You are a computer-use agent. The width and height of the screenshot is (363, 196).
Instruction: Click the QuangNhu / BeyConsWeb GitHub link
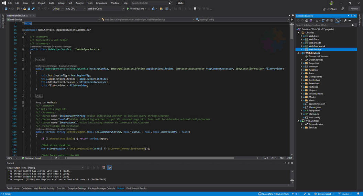(x=274, y=194)
